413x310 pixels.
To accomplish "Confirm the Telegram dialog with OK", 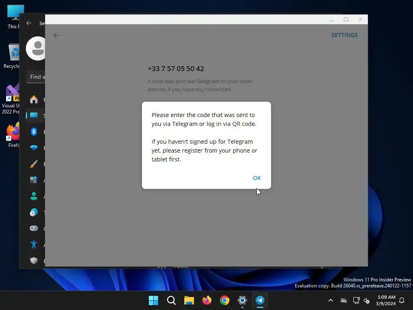I will pyautogui.click(x=257, y=178).
